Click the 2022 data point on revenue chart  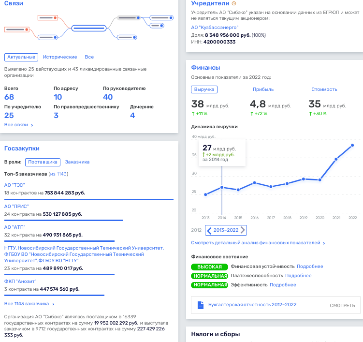pyautogui.click(x=352, y=145)
